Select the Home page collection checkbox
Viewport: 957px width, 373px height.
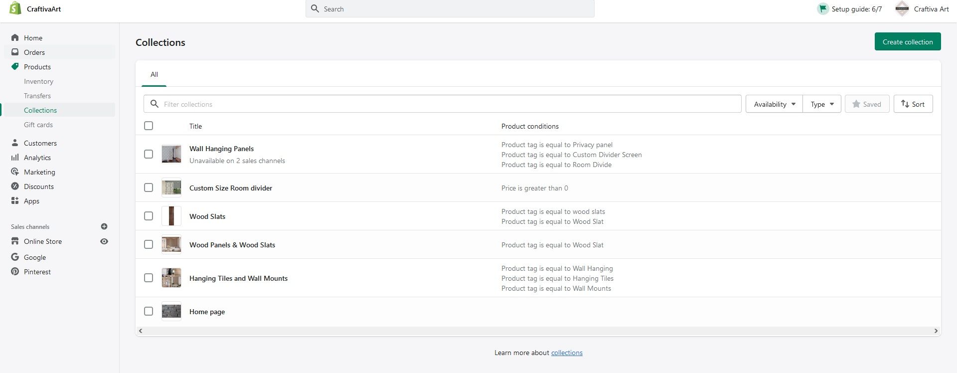click(149, 311)
